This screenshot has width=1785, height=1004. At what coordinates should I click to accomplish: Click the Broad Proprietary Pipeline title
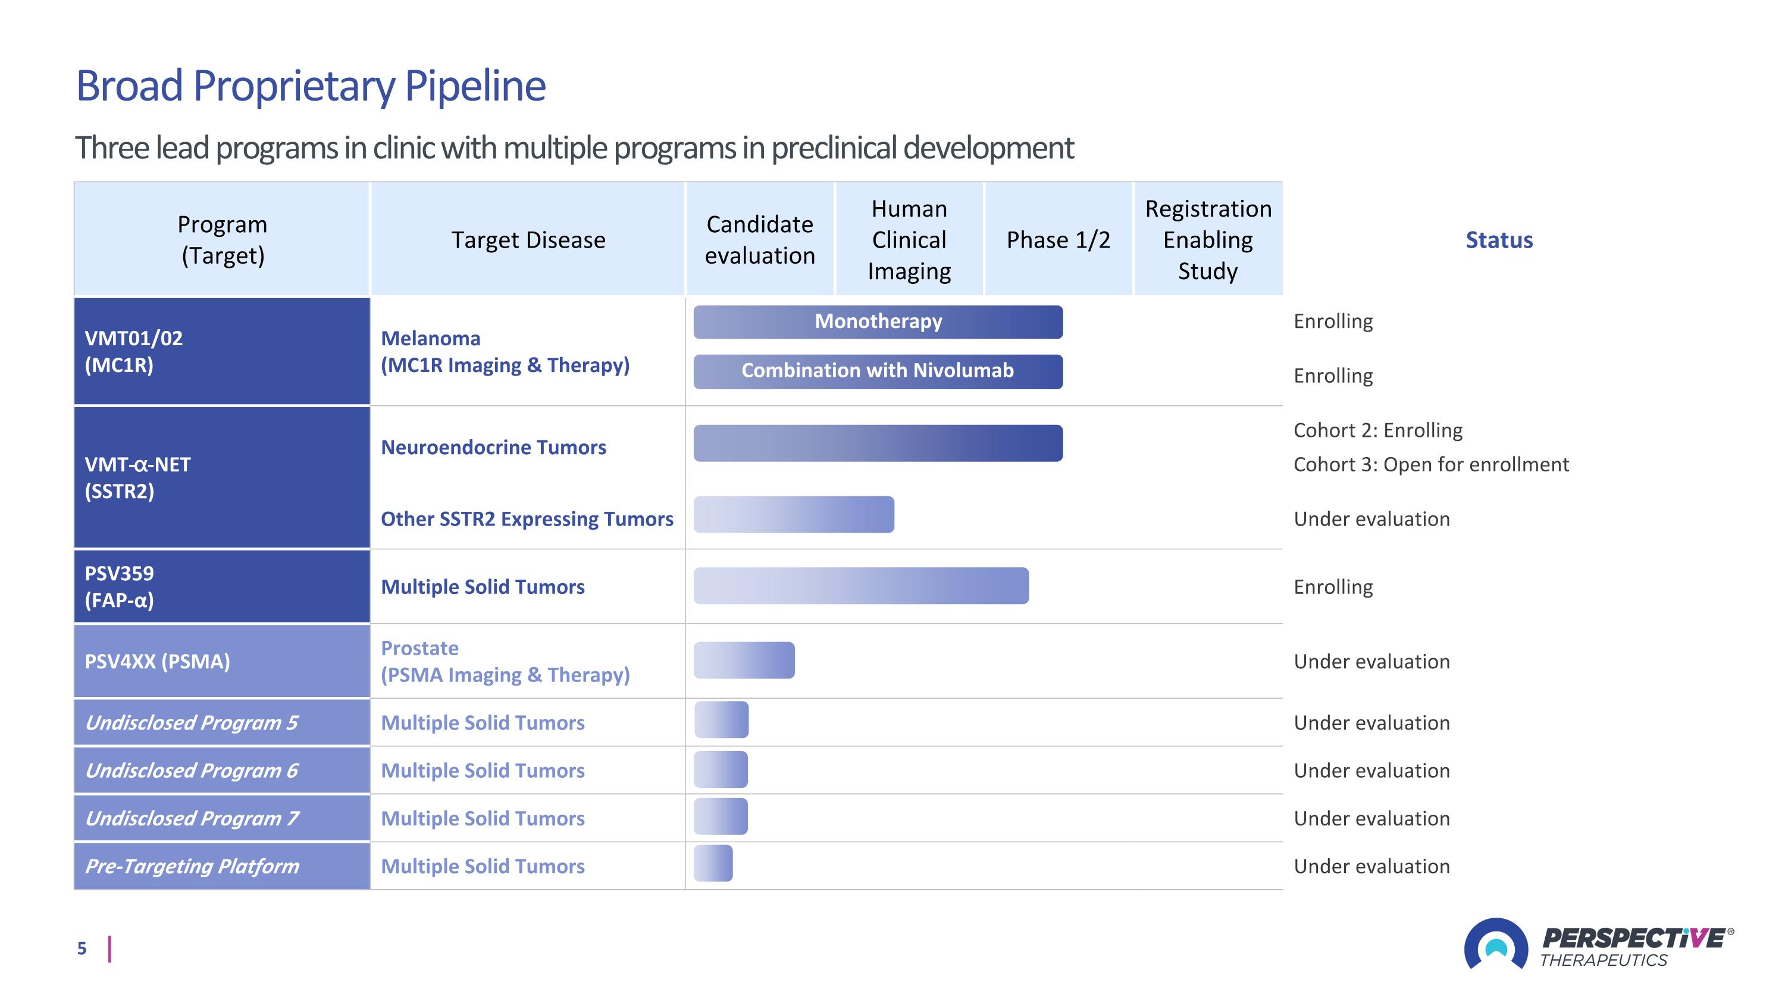pos(311,86)
